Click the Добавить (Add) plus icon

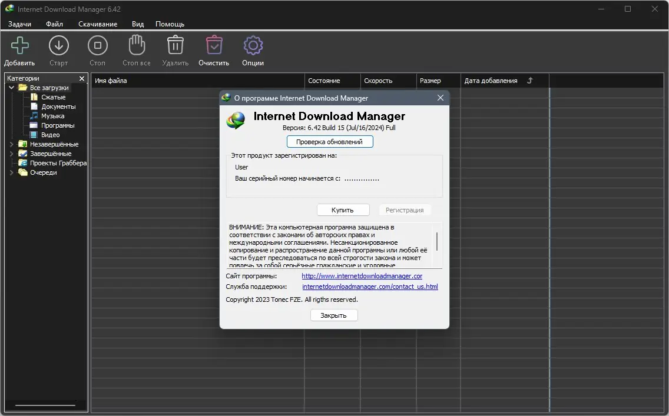(19, 45)
